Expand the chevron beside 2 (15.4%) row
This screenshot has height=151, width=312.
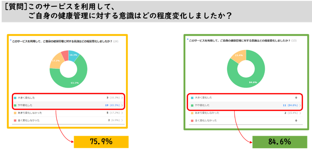point(300,113)
